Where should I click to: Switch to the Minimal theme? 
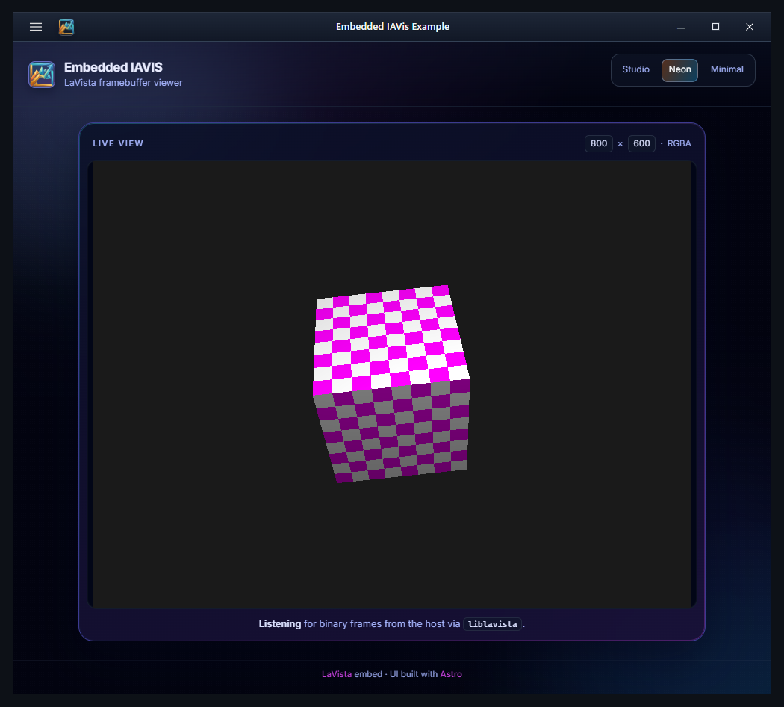[727, 69]
